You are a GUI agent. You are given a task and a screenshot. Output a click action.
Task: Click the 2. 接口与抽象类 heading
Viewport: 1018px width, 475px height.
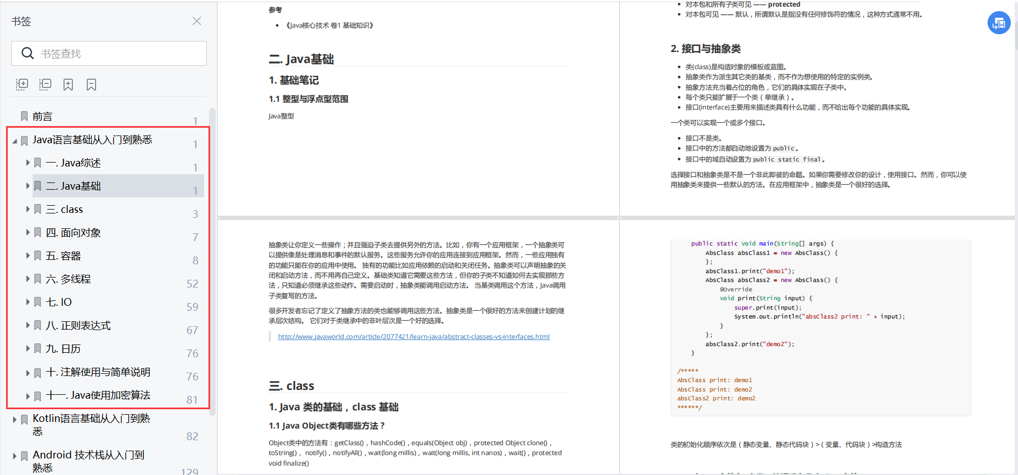click(x=706, y=49)
